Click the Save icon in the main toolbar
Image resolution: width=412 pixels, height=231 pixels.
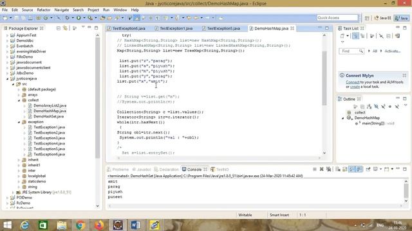click(16, 18)
